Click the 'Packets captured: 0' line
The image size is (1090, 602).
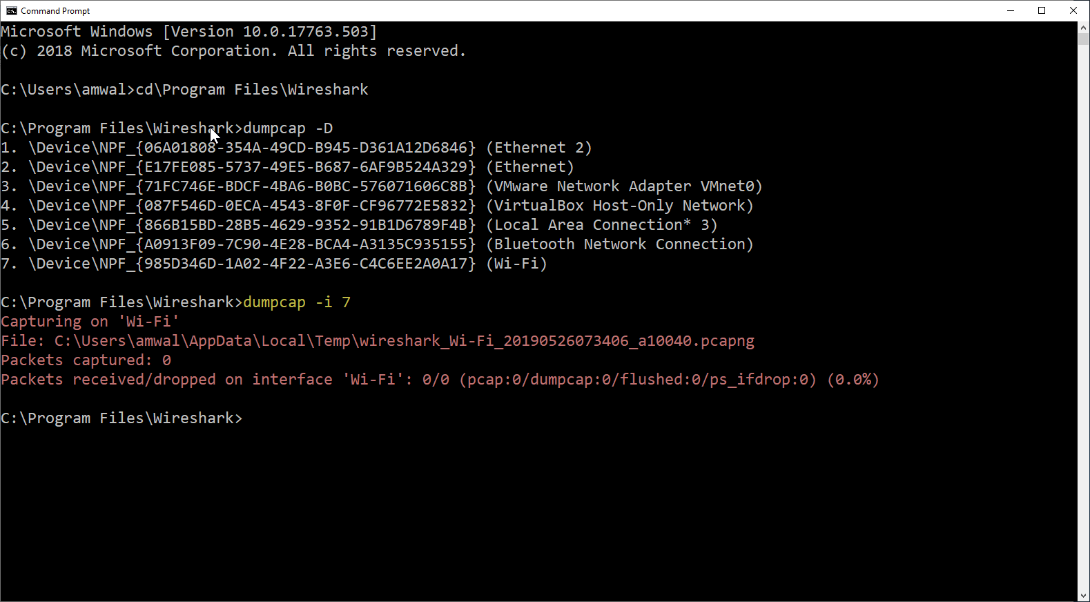tap(86, 360)
